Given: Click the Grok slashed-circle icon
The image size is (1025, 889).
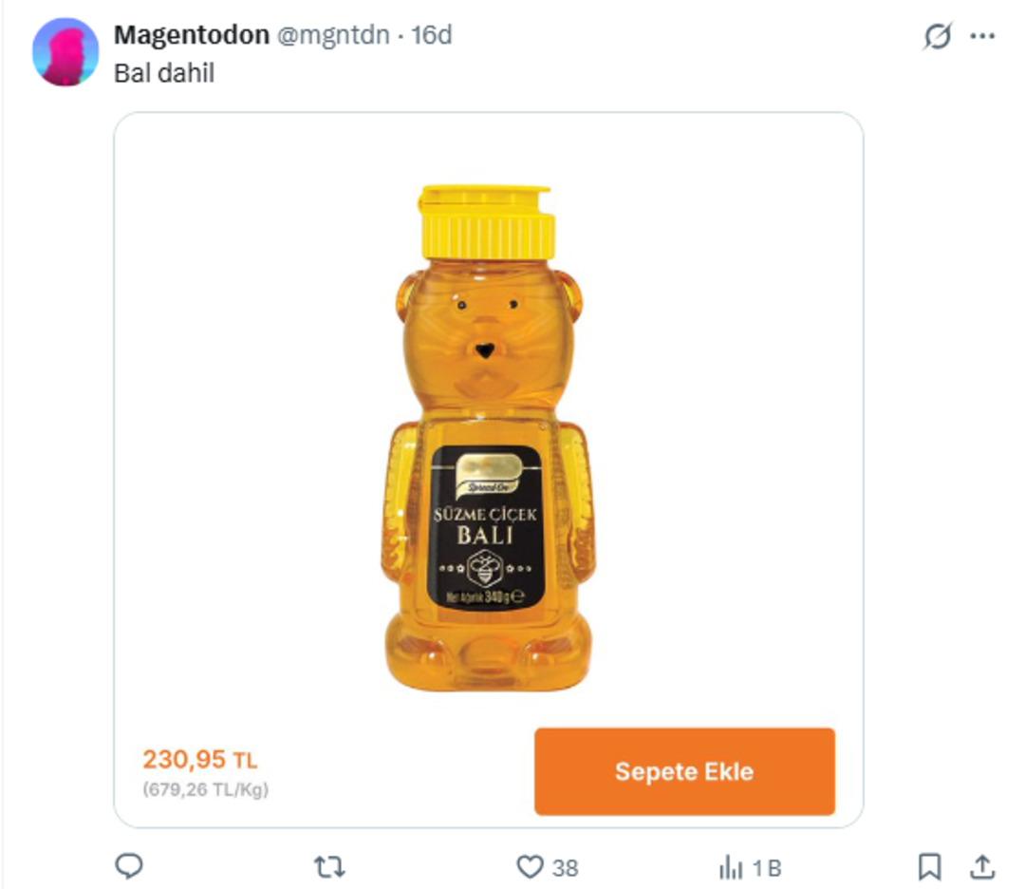Looking at the screenshot, I should [x=937, y=37].
